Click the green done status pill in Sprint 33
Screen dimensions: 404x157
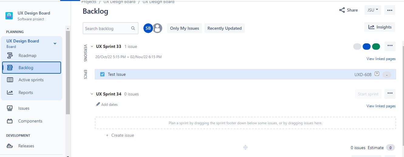376,46
